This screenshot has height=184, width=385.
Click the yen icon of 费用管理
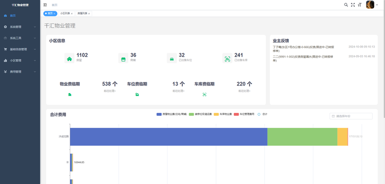click(x=5, y=72)
